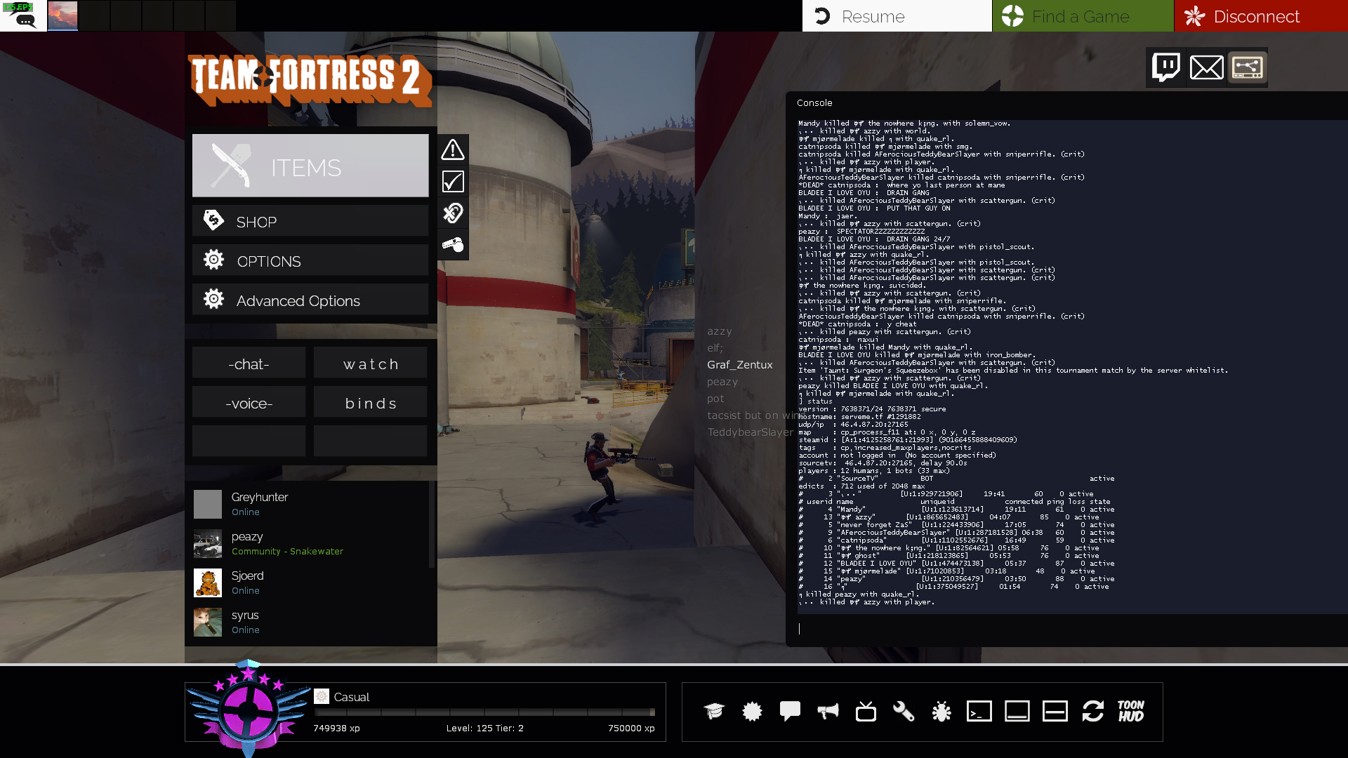Click player name azzy in overlay list
The width and height of the screenshot is (1348, 758).
click(719, 331)
